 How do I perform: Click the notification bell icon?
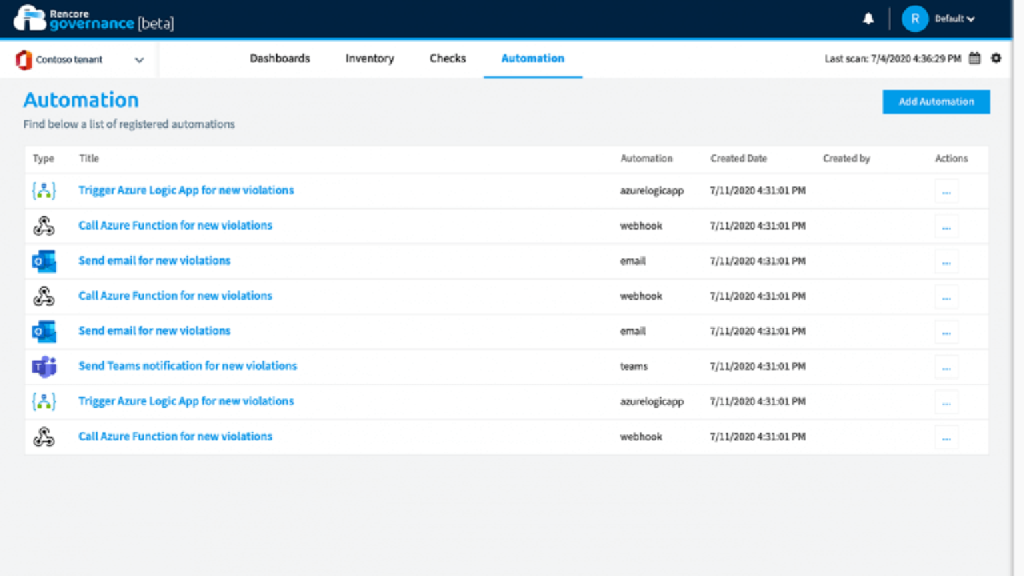868,19
